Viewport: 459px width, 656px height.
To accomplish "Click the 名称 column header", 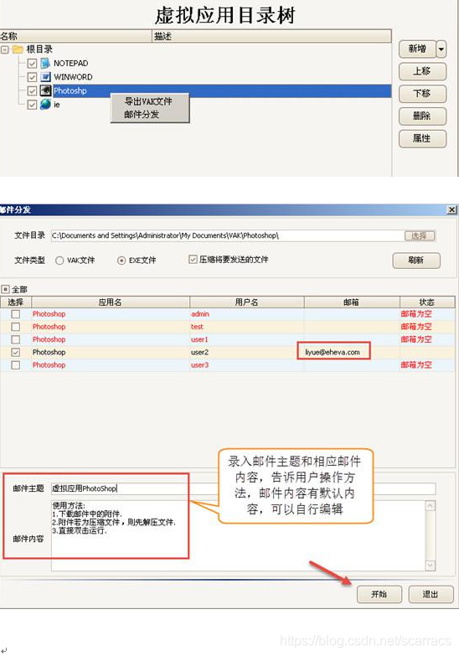I will [x=75, y=36].
